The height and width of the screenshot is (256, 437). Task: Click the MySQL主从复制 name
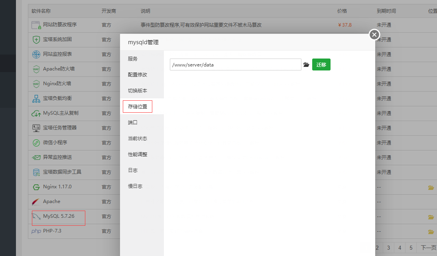61,113
